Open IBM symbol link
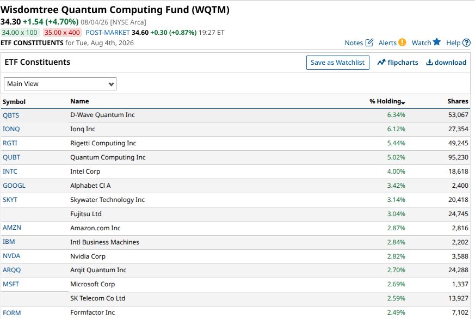Viewport: 475px width, 319px height. [x=9, y=242]
